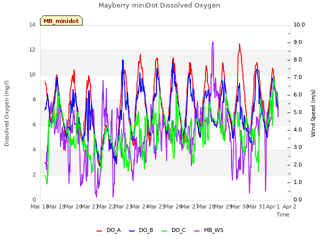Click the 12 value on left axis
Screen dimensions: 320x240
click(32, 50)
